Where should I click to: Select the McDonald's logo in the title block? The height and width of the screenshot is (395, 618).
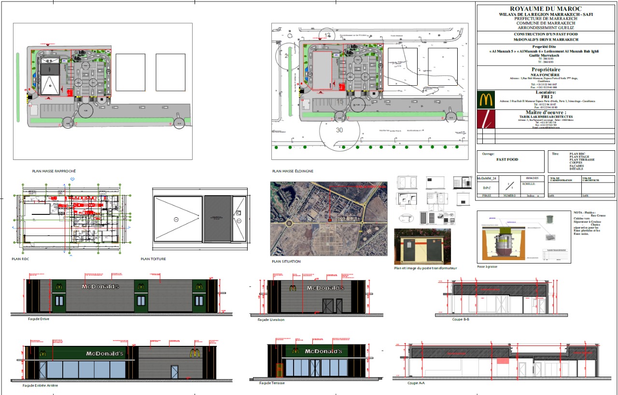pos(486,99)
